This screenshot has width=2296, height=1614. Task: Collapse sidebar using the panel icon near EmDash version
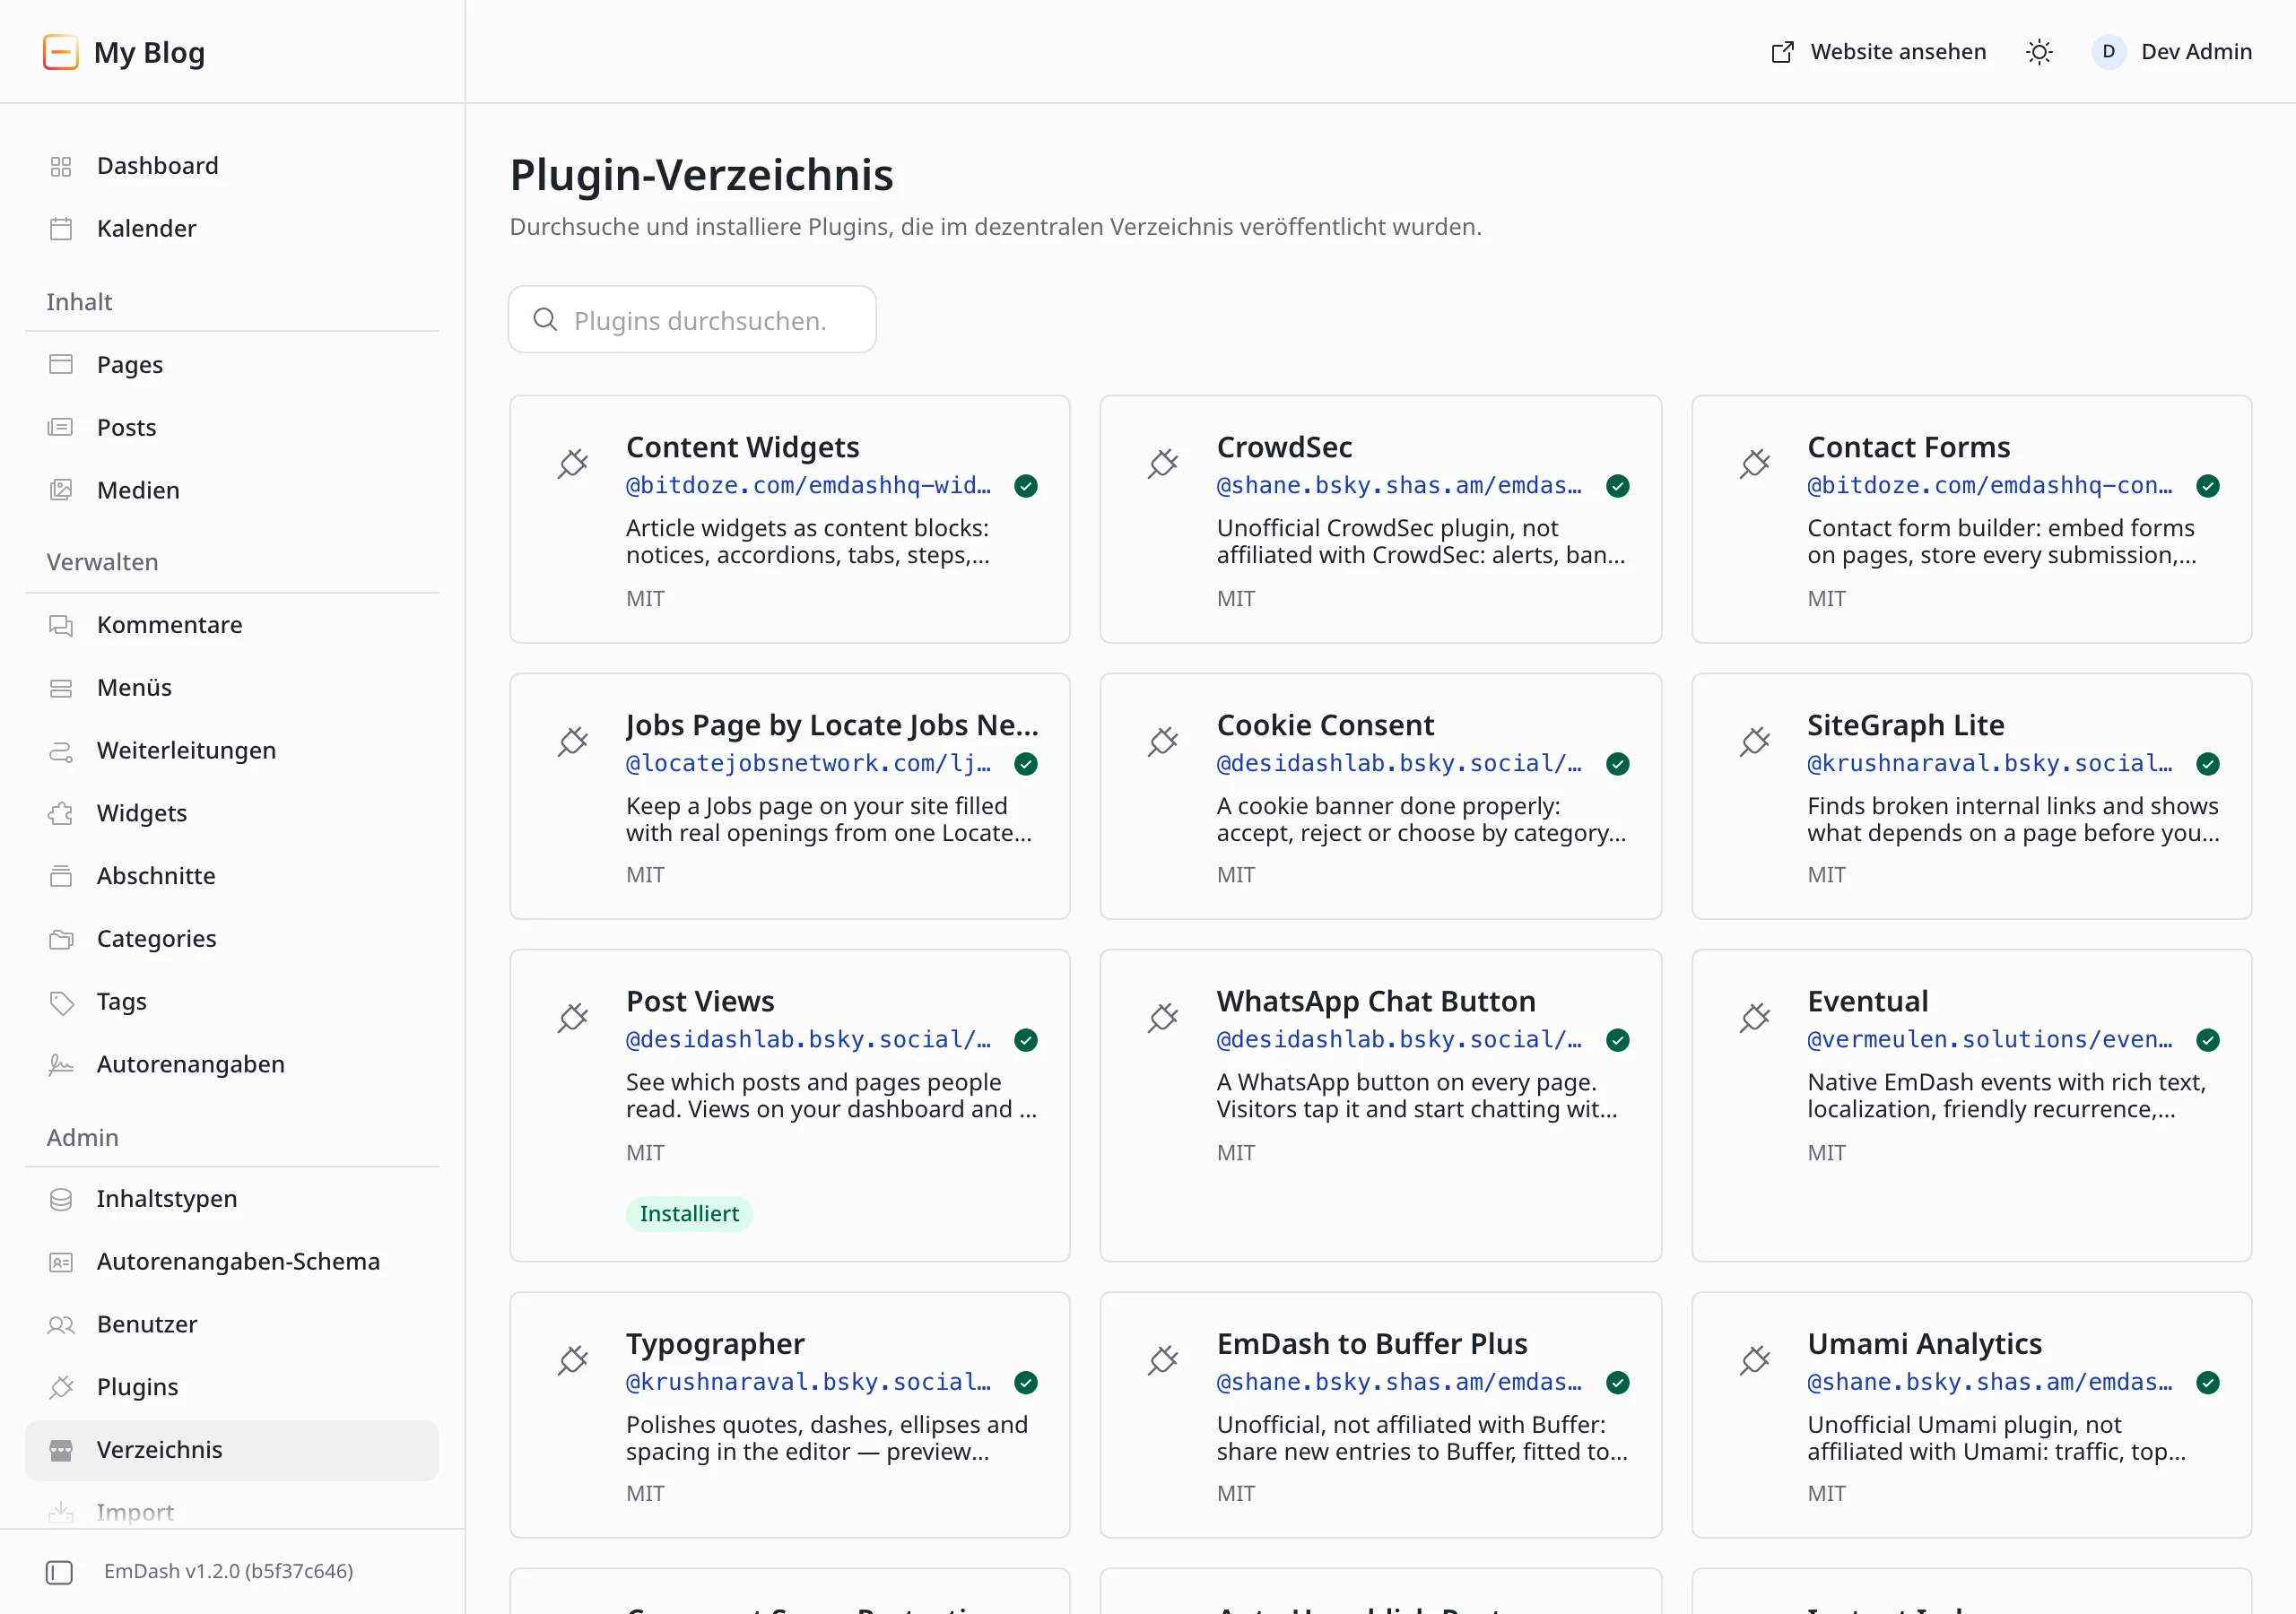(x=60, y=1572)
